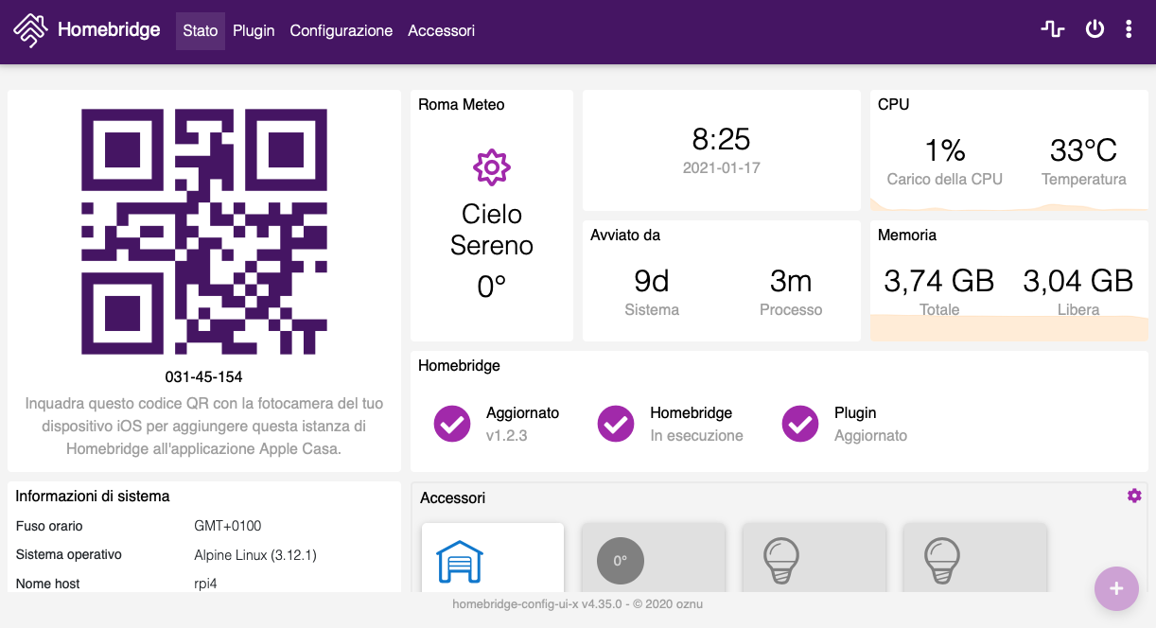This screenshot has width=1156, height=628.
Task: Click the restart power icon
Action: tap(1095, 29)
